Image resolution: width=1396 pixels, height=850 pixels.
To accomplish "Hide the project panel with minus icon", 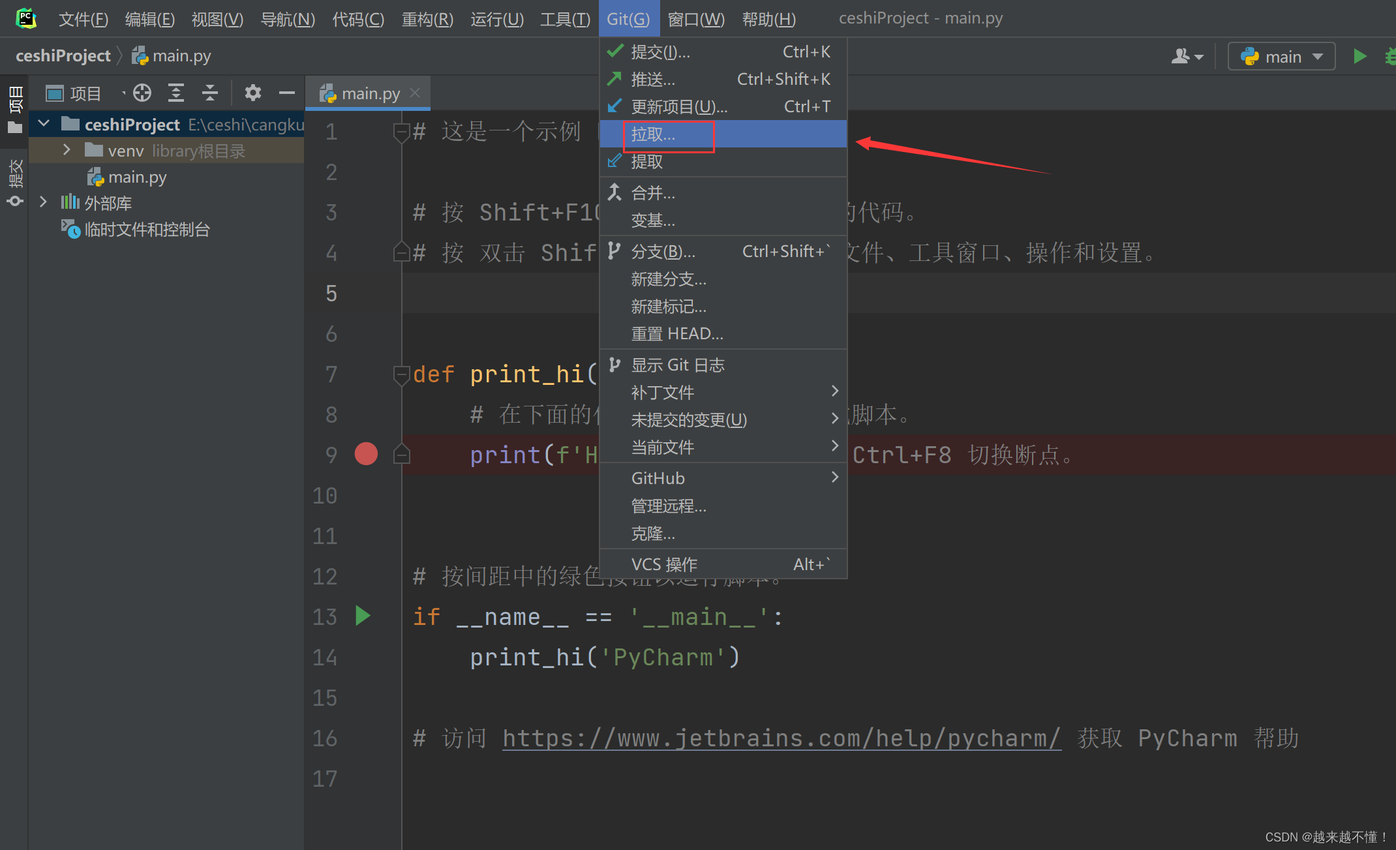I will 287,93.
